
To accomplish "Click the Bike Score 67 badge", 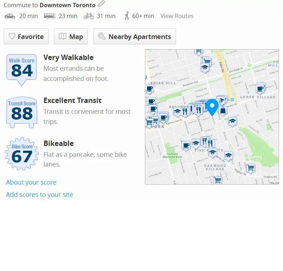I will (22, 154).
